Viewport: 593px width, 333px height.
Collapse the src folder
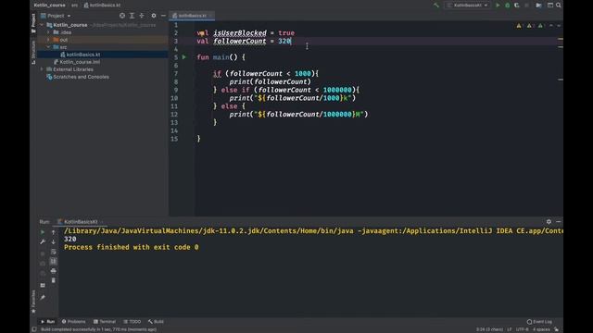pos(48,47)
